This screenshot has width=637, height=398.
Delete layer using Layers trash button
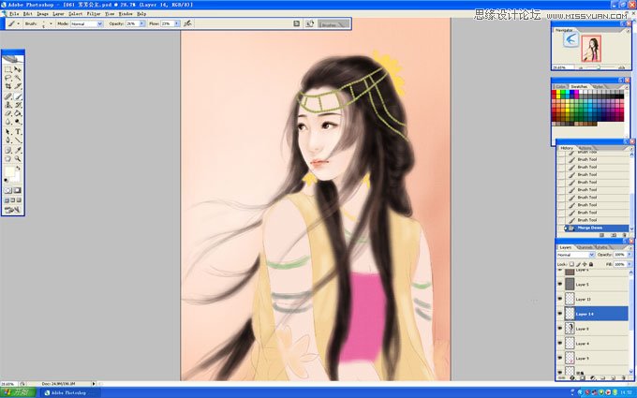pyautogui.click(x=624, y=377)
